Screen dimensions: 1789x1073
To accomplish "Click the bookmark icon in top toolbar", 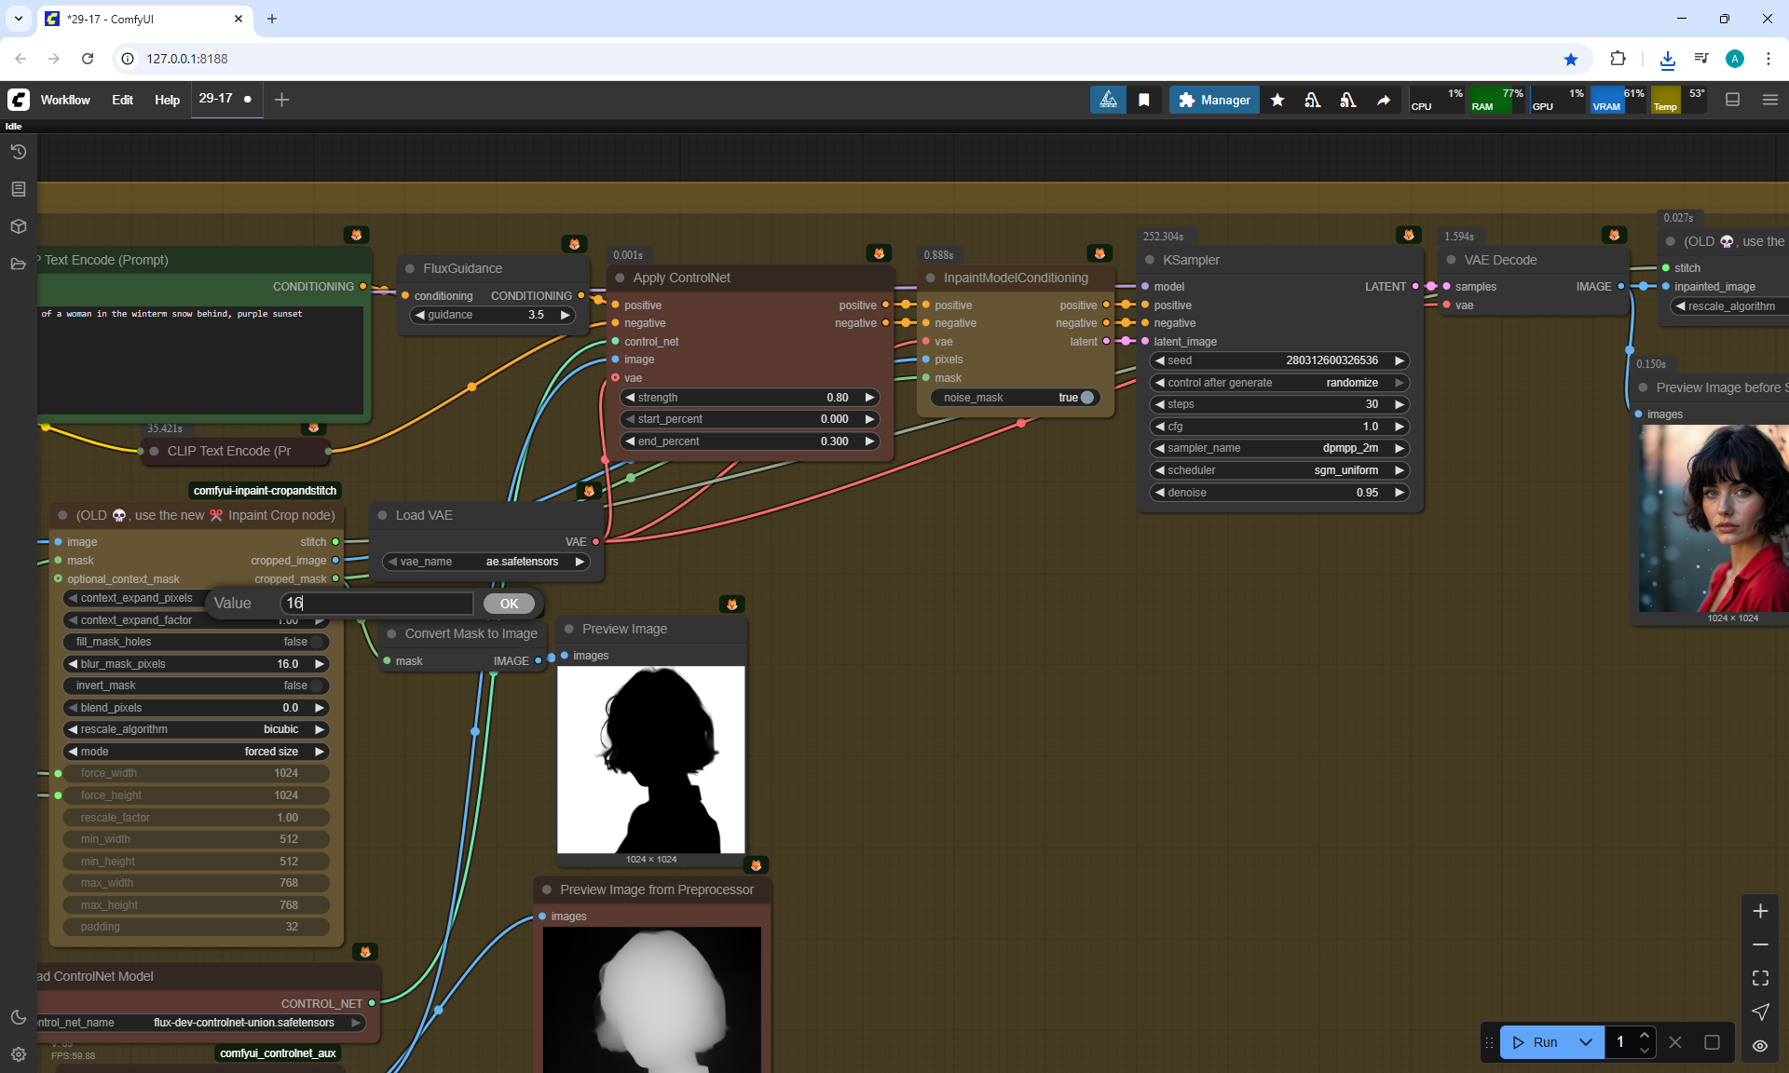I will 1144,100.
